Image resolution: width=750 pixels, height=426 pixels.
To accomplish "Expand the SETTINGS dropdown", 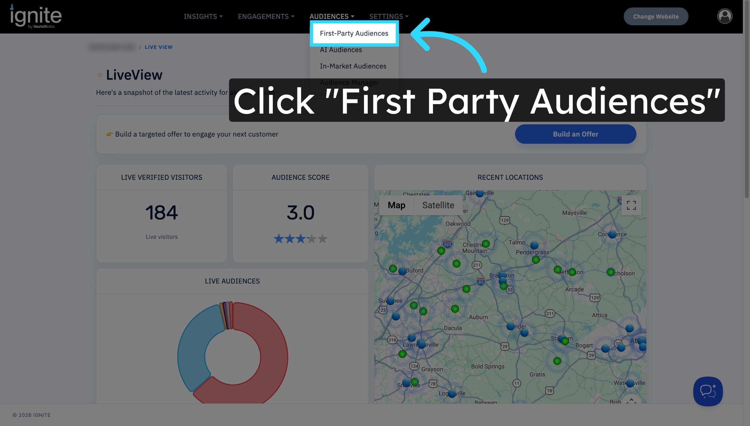I will click(x=389, y=16).
